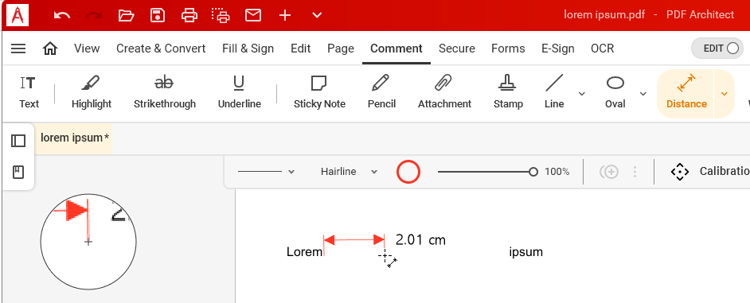Image resolution: width=750 pixels, height=303 pixels.
Task: Click the opacity slider handle
Action: pos(533,172)
